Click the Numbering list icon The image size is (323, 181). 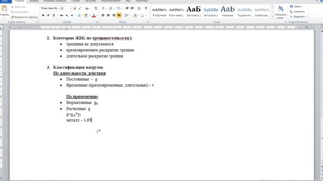(x=111, y=9)
